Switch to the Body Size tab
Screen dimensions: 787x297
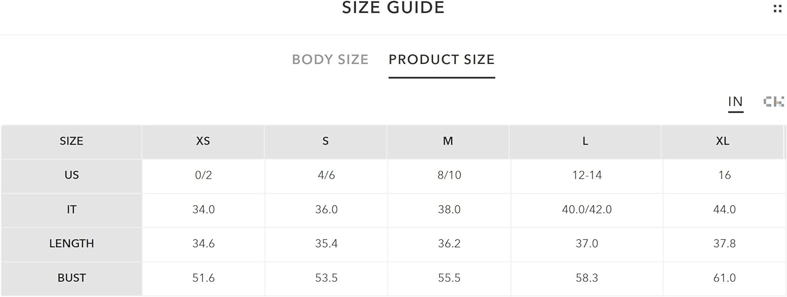click(330, 60)
